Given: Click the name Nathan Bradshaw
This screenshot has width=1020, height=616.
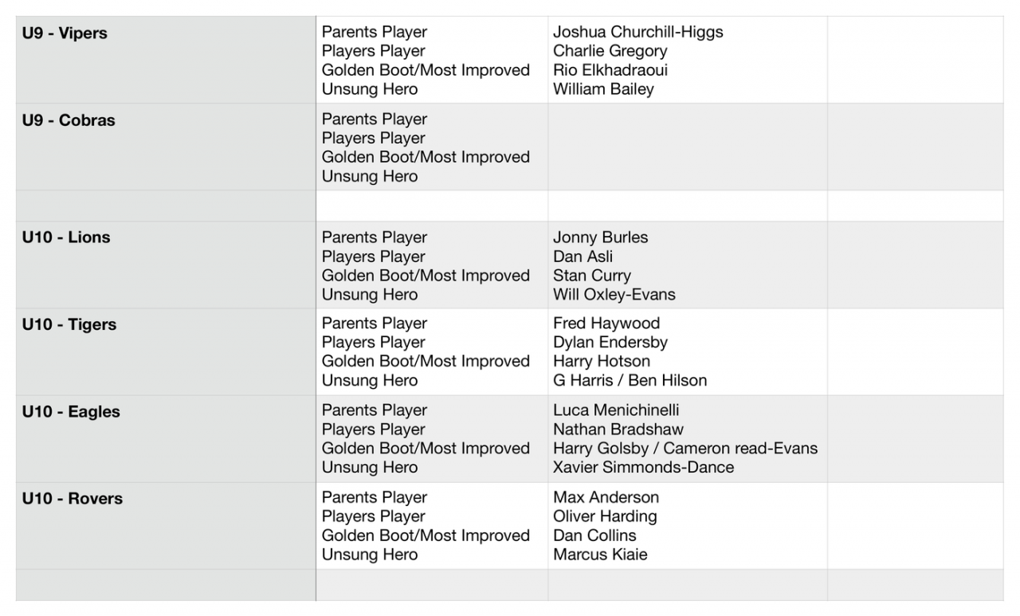Looking at the screenshot, I should pyautogui.click(x=618, y=430).
